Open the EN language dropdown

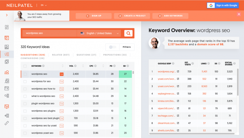(43, 5)
